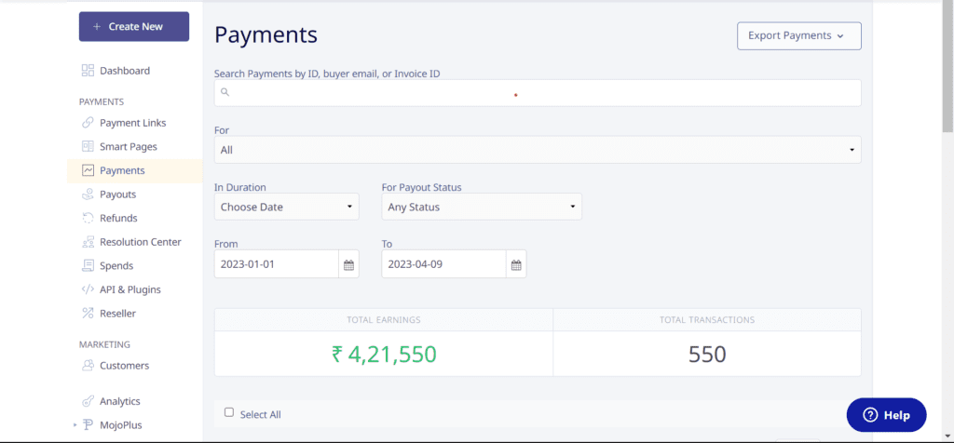Click the Refunds circular arrow icon
The image size is (954, 443).
click(x=88, y=219)
